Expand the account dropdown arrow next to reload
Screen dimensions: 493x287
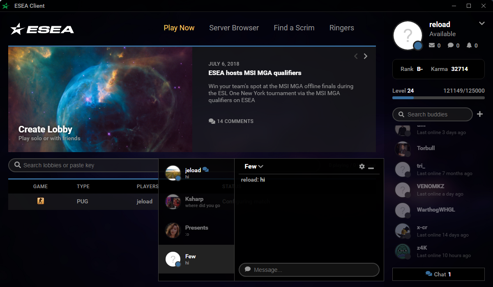click(x=482, y=23)
